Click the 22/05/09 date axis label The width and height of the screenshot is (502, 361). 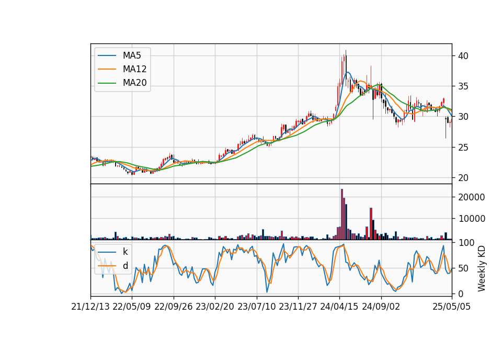click(132, 307)
